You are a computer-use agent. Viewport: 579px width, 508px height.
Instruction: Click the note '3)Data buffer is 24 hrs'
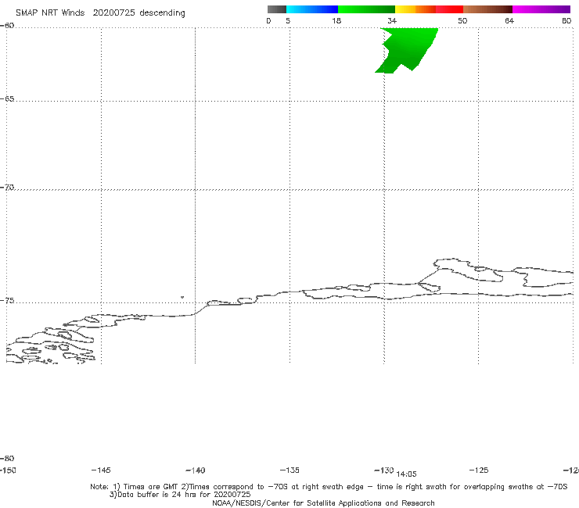pos(180,495)
